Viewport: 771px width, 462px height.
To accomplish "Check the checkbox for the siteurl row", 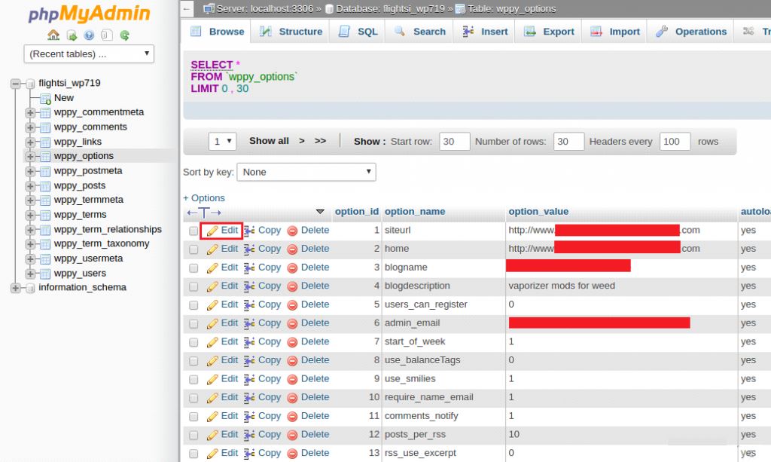I will click(194, 231).
